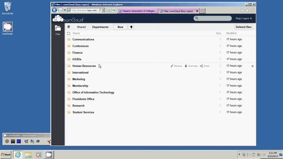Click Start button
Viewport: 283px width, 159px height.
(6, 155)
